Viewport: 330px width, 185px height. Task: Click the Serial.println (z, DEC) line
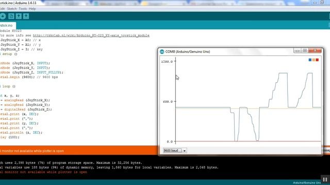tap(21, 133)
